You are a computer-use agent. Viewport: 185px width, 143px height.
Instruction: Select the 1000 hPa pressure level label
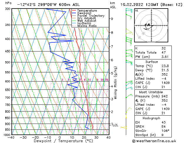7,135
